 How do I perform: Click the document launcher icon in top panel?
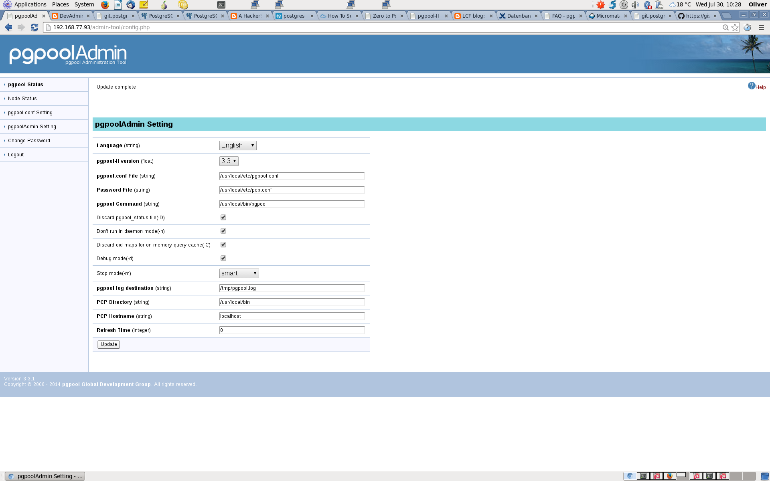pos(118,5)
